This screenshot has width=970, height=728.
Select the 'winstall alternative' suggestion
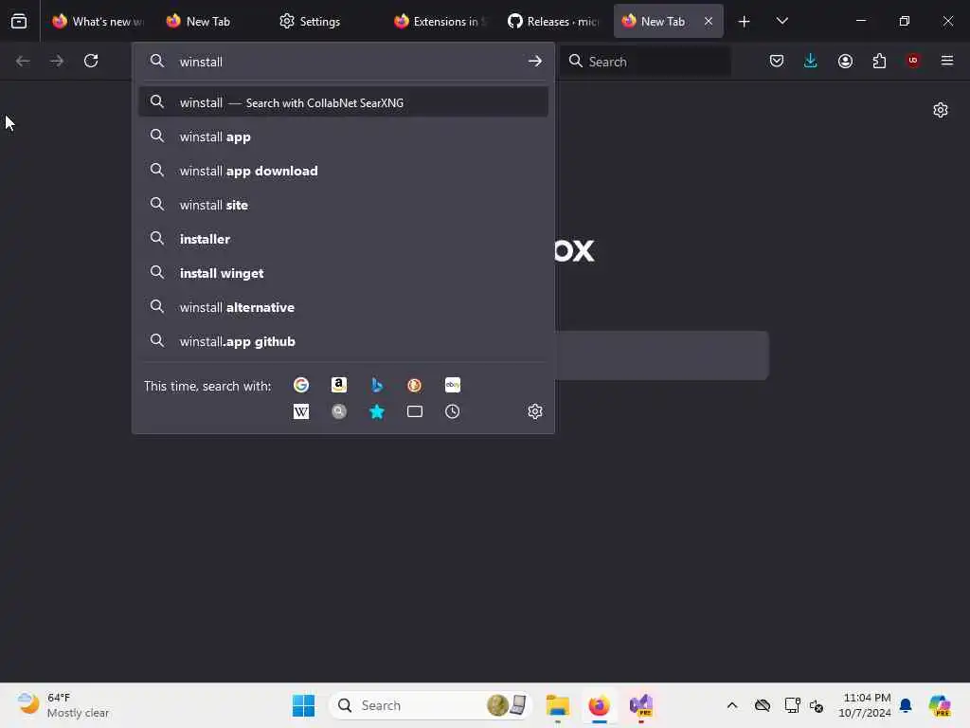[343, 307]
